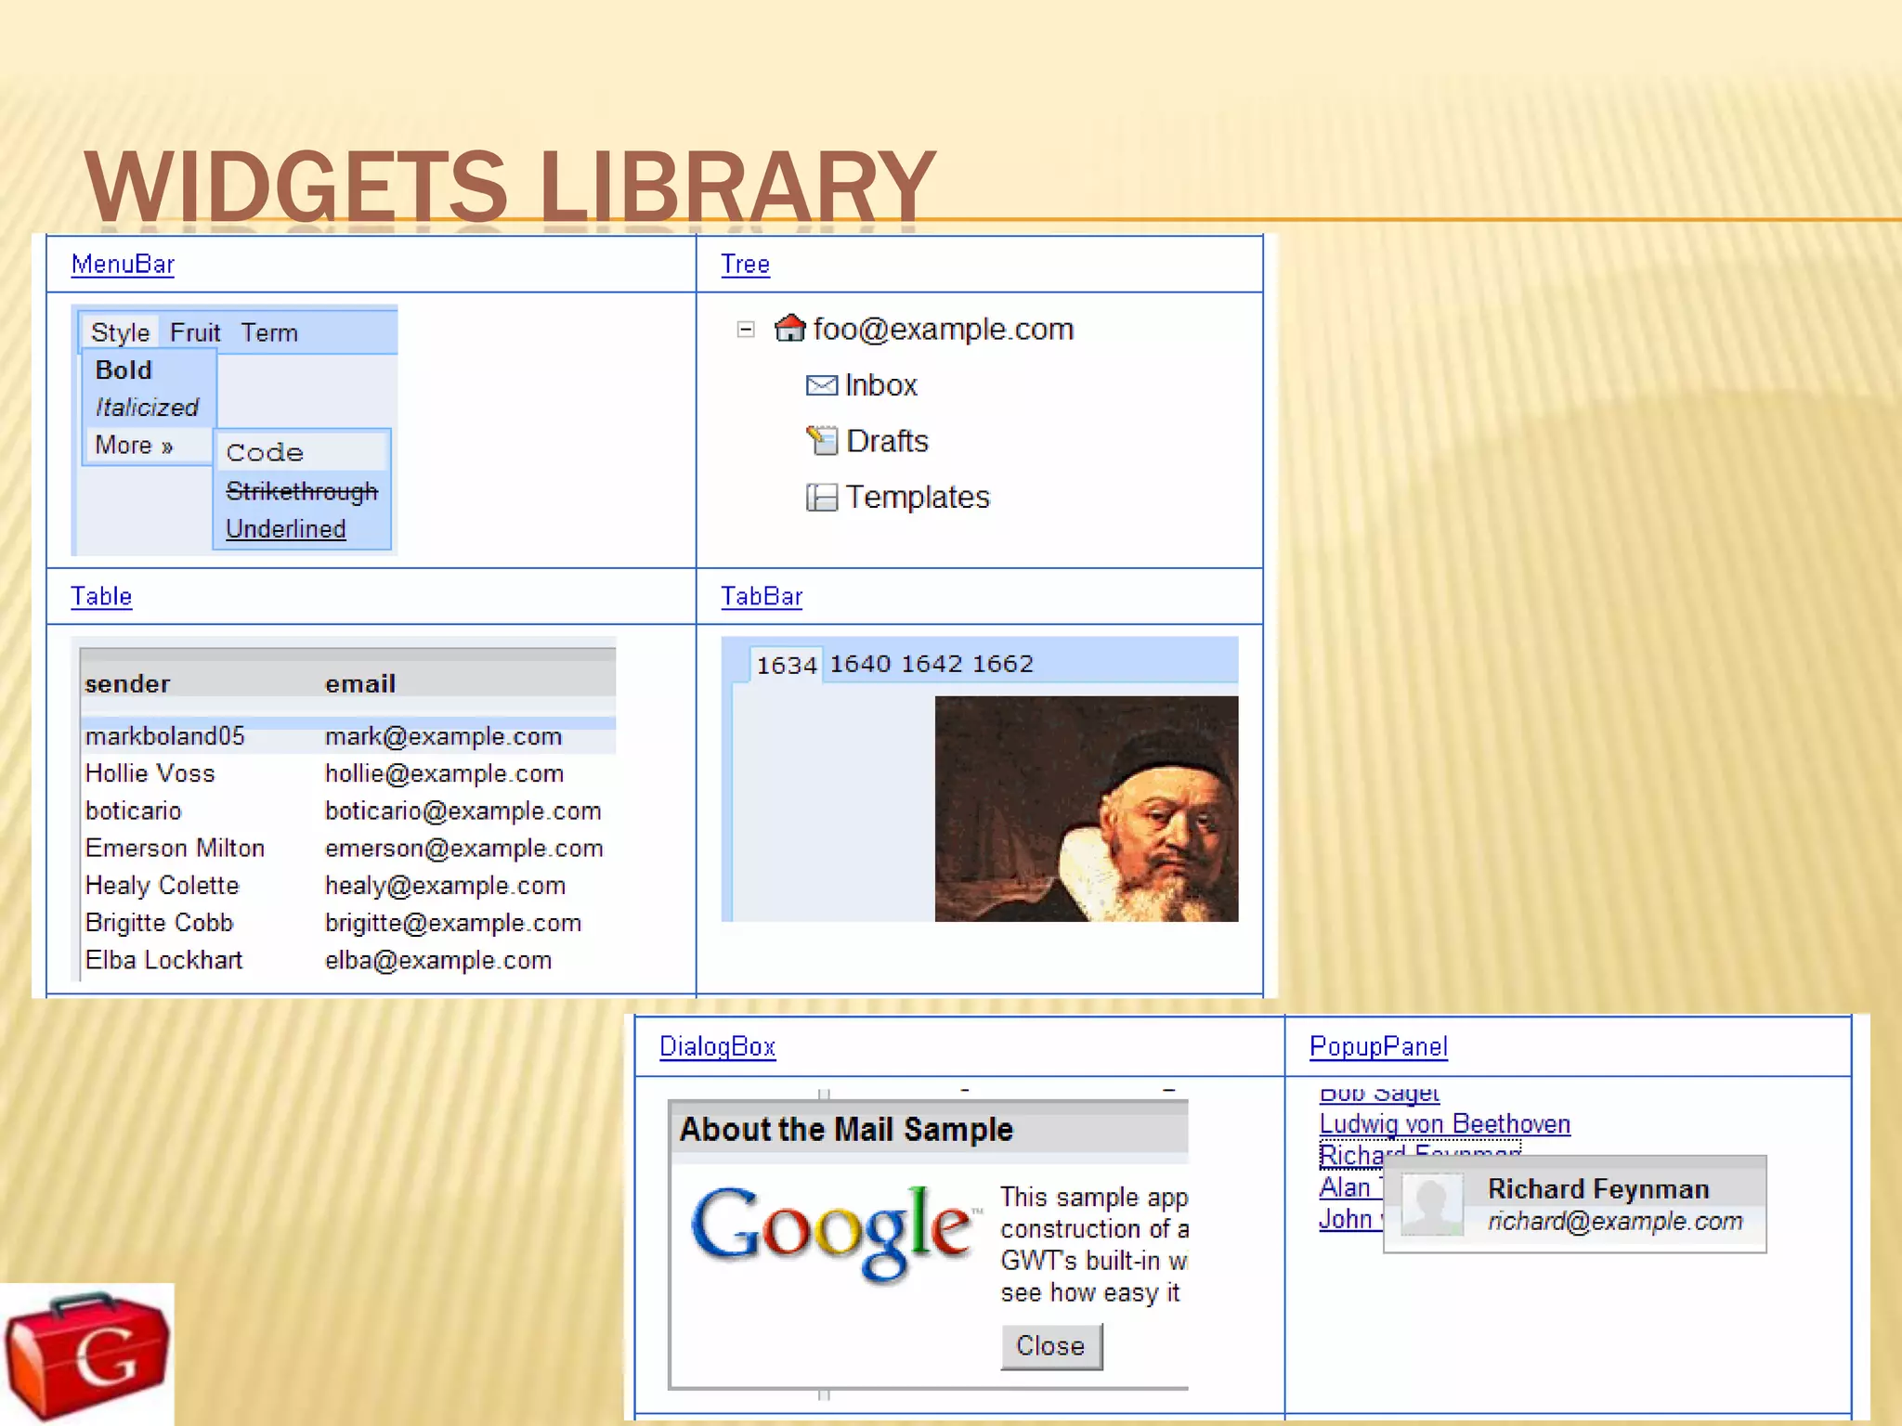Click the About the Mail Sample title bar
This screenshot has height=1426, width=1902.
929,1130
